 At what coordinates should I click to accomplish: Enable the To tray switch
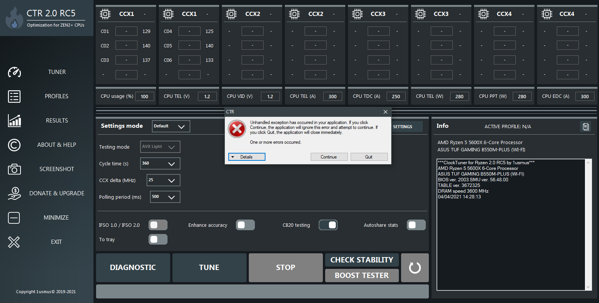click(158, 239)
